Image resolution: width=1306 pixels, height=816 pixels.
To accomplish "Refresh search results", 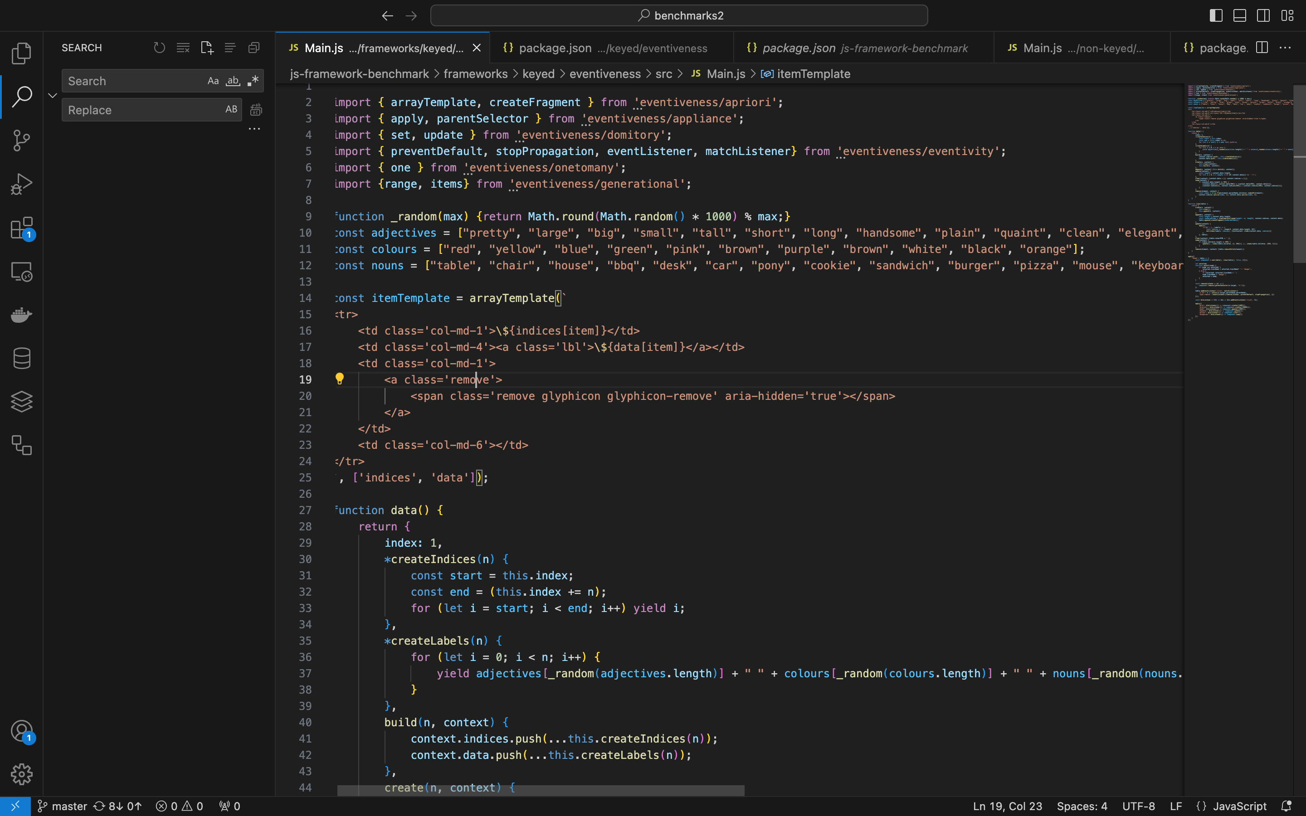I will click(x=159, y=48).
